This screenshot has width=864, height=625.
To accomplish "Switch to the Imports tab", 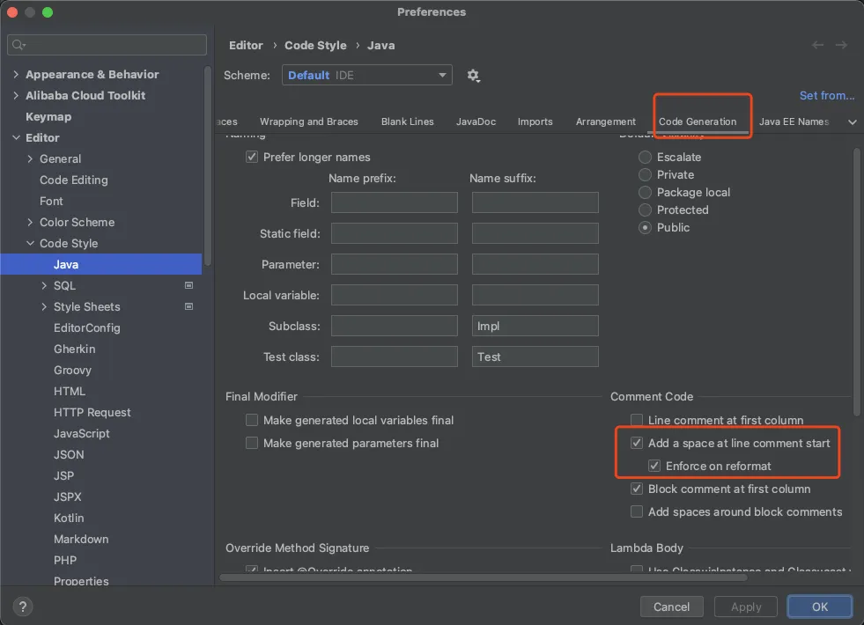I will 535,121.
